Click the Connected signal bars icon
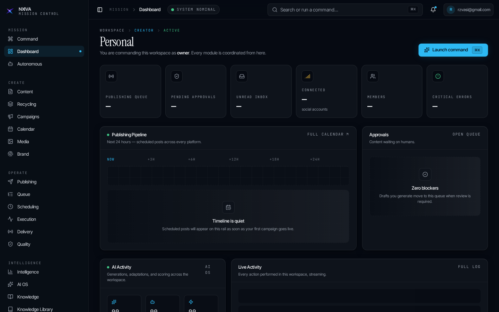 tap(307, 76)
